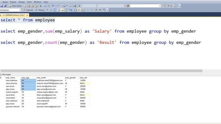Open dropdown arrow beside last Standard toolbar window icon

(177, 6)
